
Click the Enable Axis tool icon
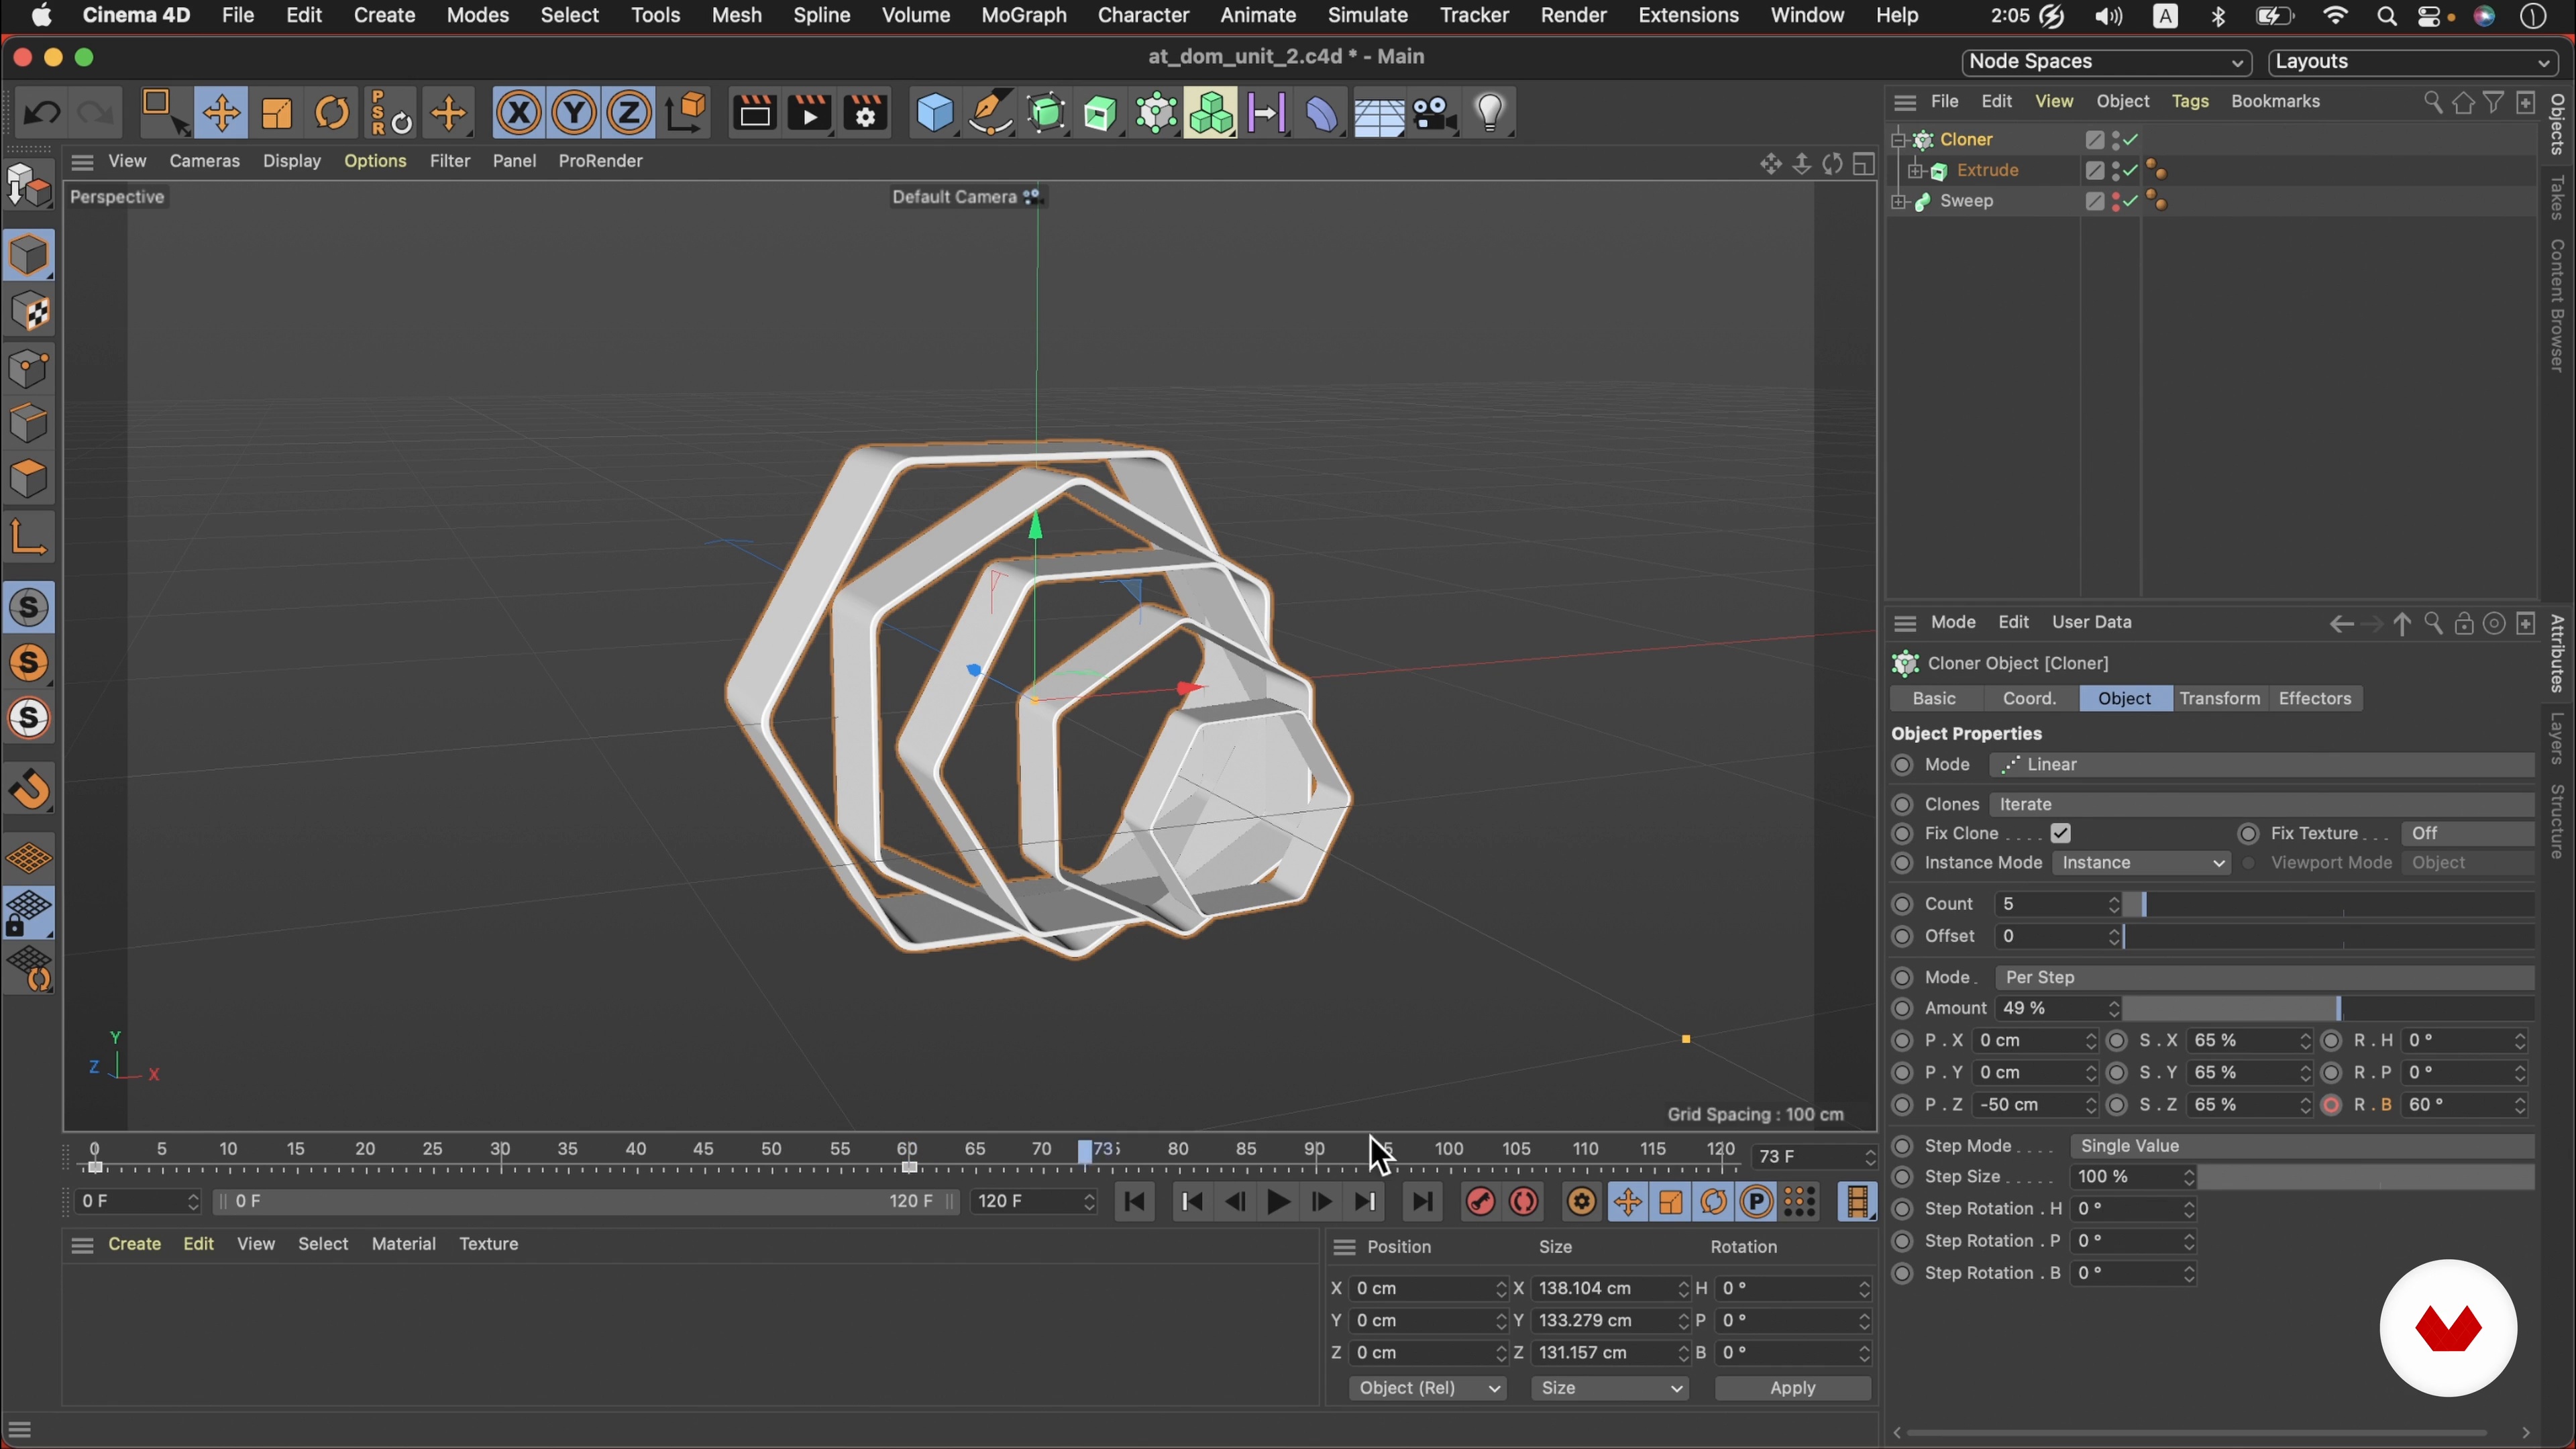29,537
